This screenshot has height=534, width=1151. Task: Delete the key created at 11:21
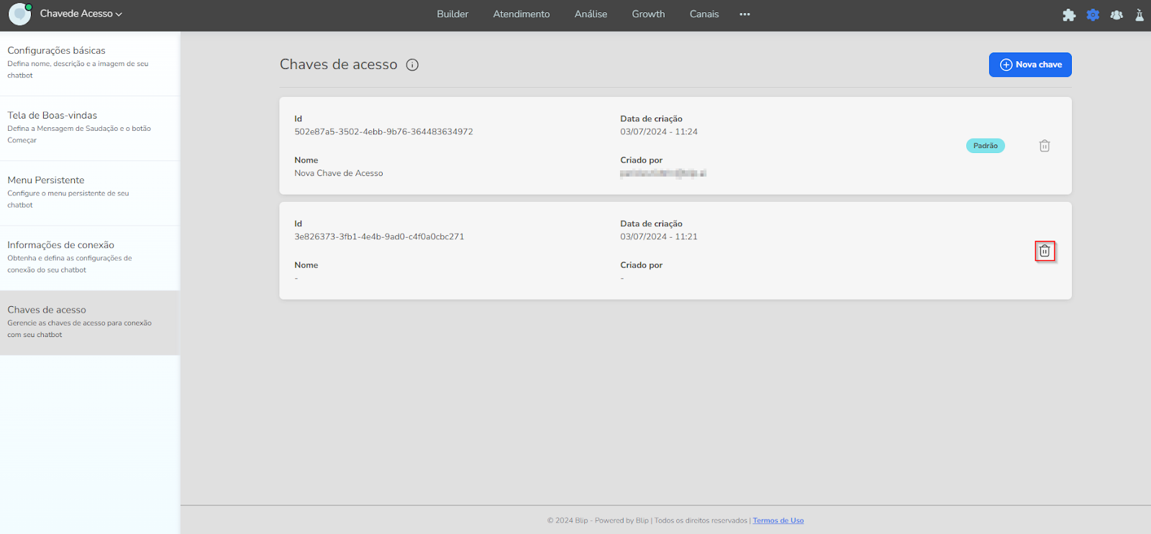click(1045, 251)
